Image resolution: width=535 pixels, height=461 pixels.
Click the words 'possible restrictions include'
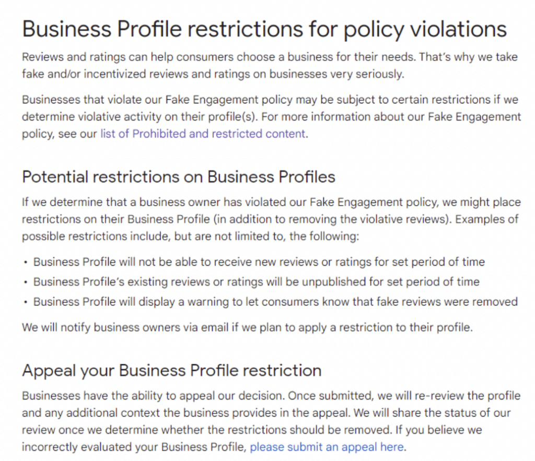(x=97, y=236)
